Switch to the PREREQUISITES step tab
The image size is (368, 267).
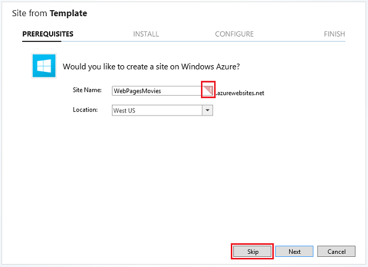pos(48,34)
